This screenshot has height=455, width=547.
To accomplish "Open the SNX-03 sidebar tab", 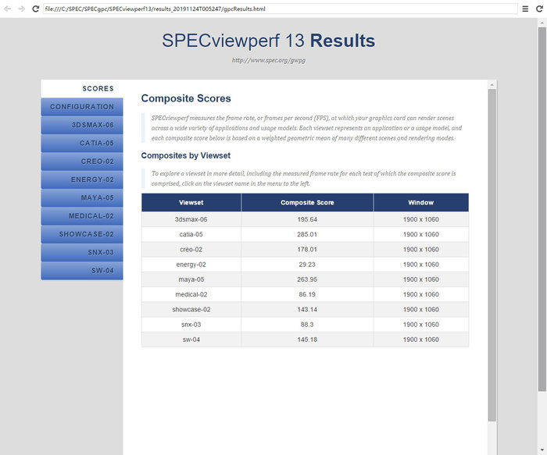I will click(82, 252).
